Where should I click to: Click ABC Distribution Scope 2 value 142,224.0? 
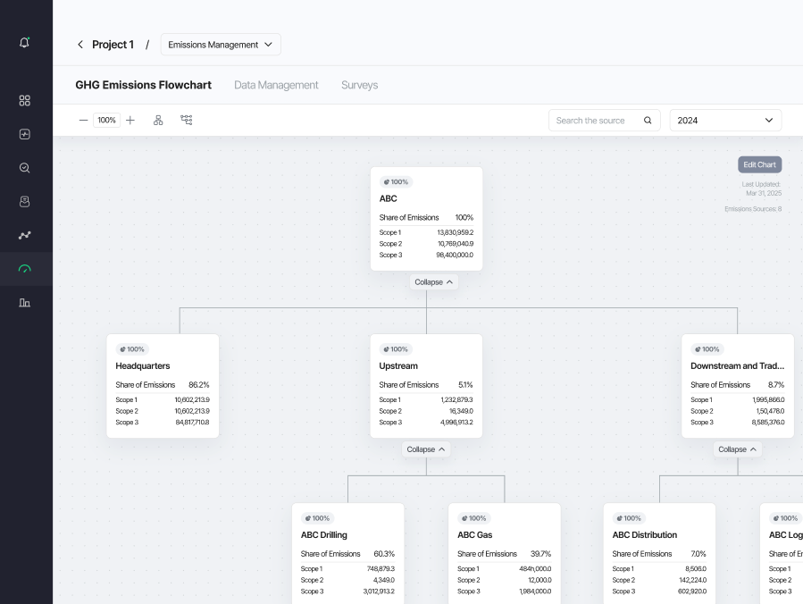click(x=692, y=581)
